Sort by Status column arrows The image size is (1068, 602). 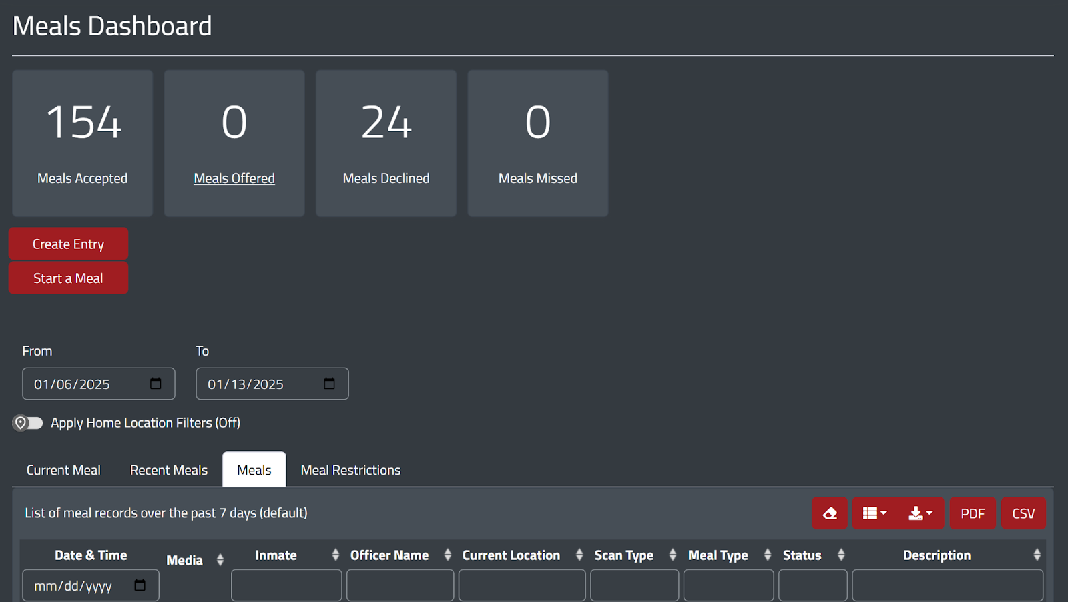(x=840, y=555)
